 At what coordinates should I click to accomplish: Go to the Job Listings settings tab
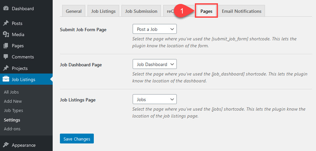(x=103, y=11)
